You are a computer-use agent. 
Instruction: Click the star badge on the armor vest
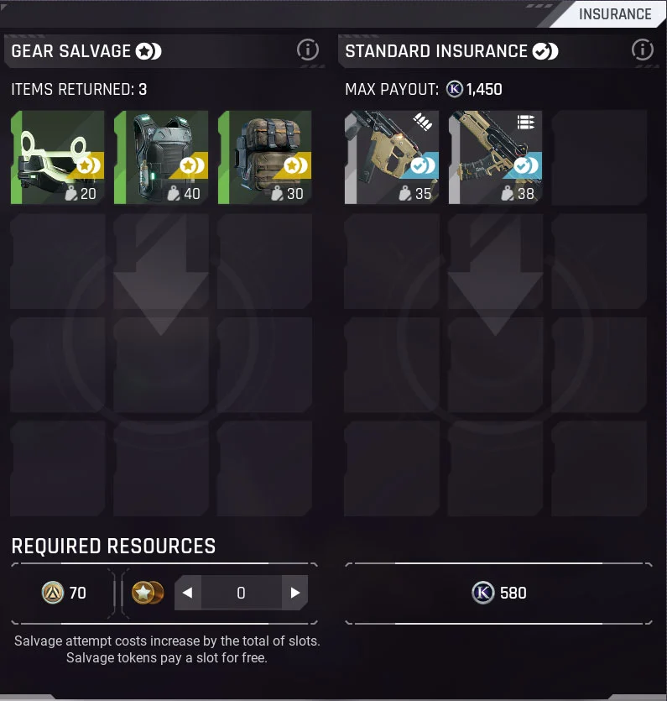pos(192,165)
